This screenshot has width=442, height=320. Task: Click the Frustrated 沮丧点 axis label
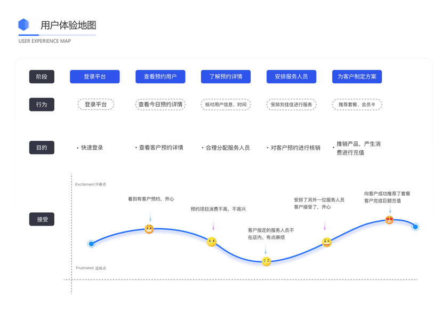pyautogui.click(x=91, y=268)
